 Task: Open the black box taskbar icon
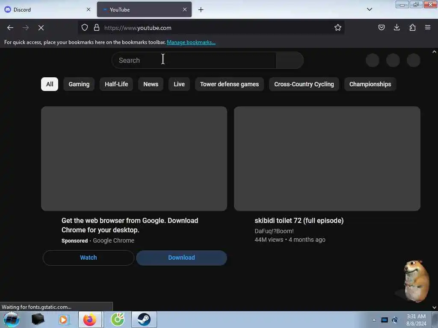coord(38,319)
